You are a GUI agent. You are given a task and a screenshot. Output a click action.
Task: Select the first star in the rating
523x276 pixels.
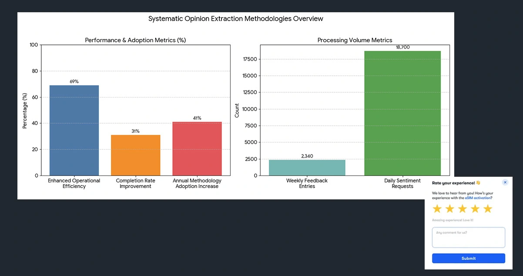pos(437,209)
